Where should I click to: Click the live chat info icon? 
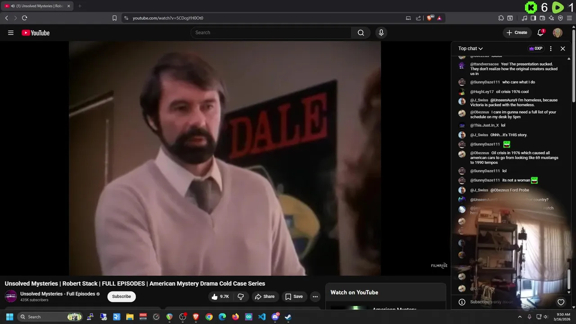click(x=462, y=302)
